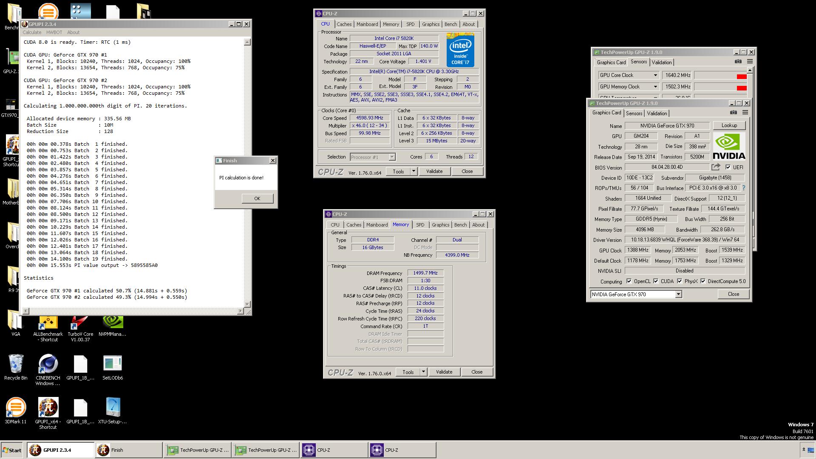Expand the GPU Memory Clock sensor dropdown
The image size is (816, 459).
point(655,87)
